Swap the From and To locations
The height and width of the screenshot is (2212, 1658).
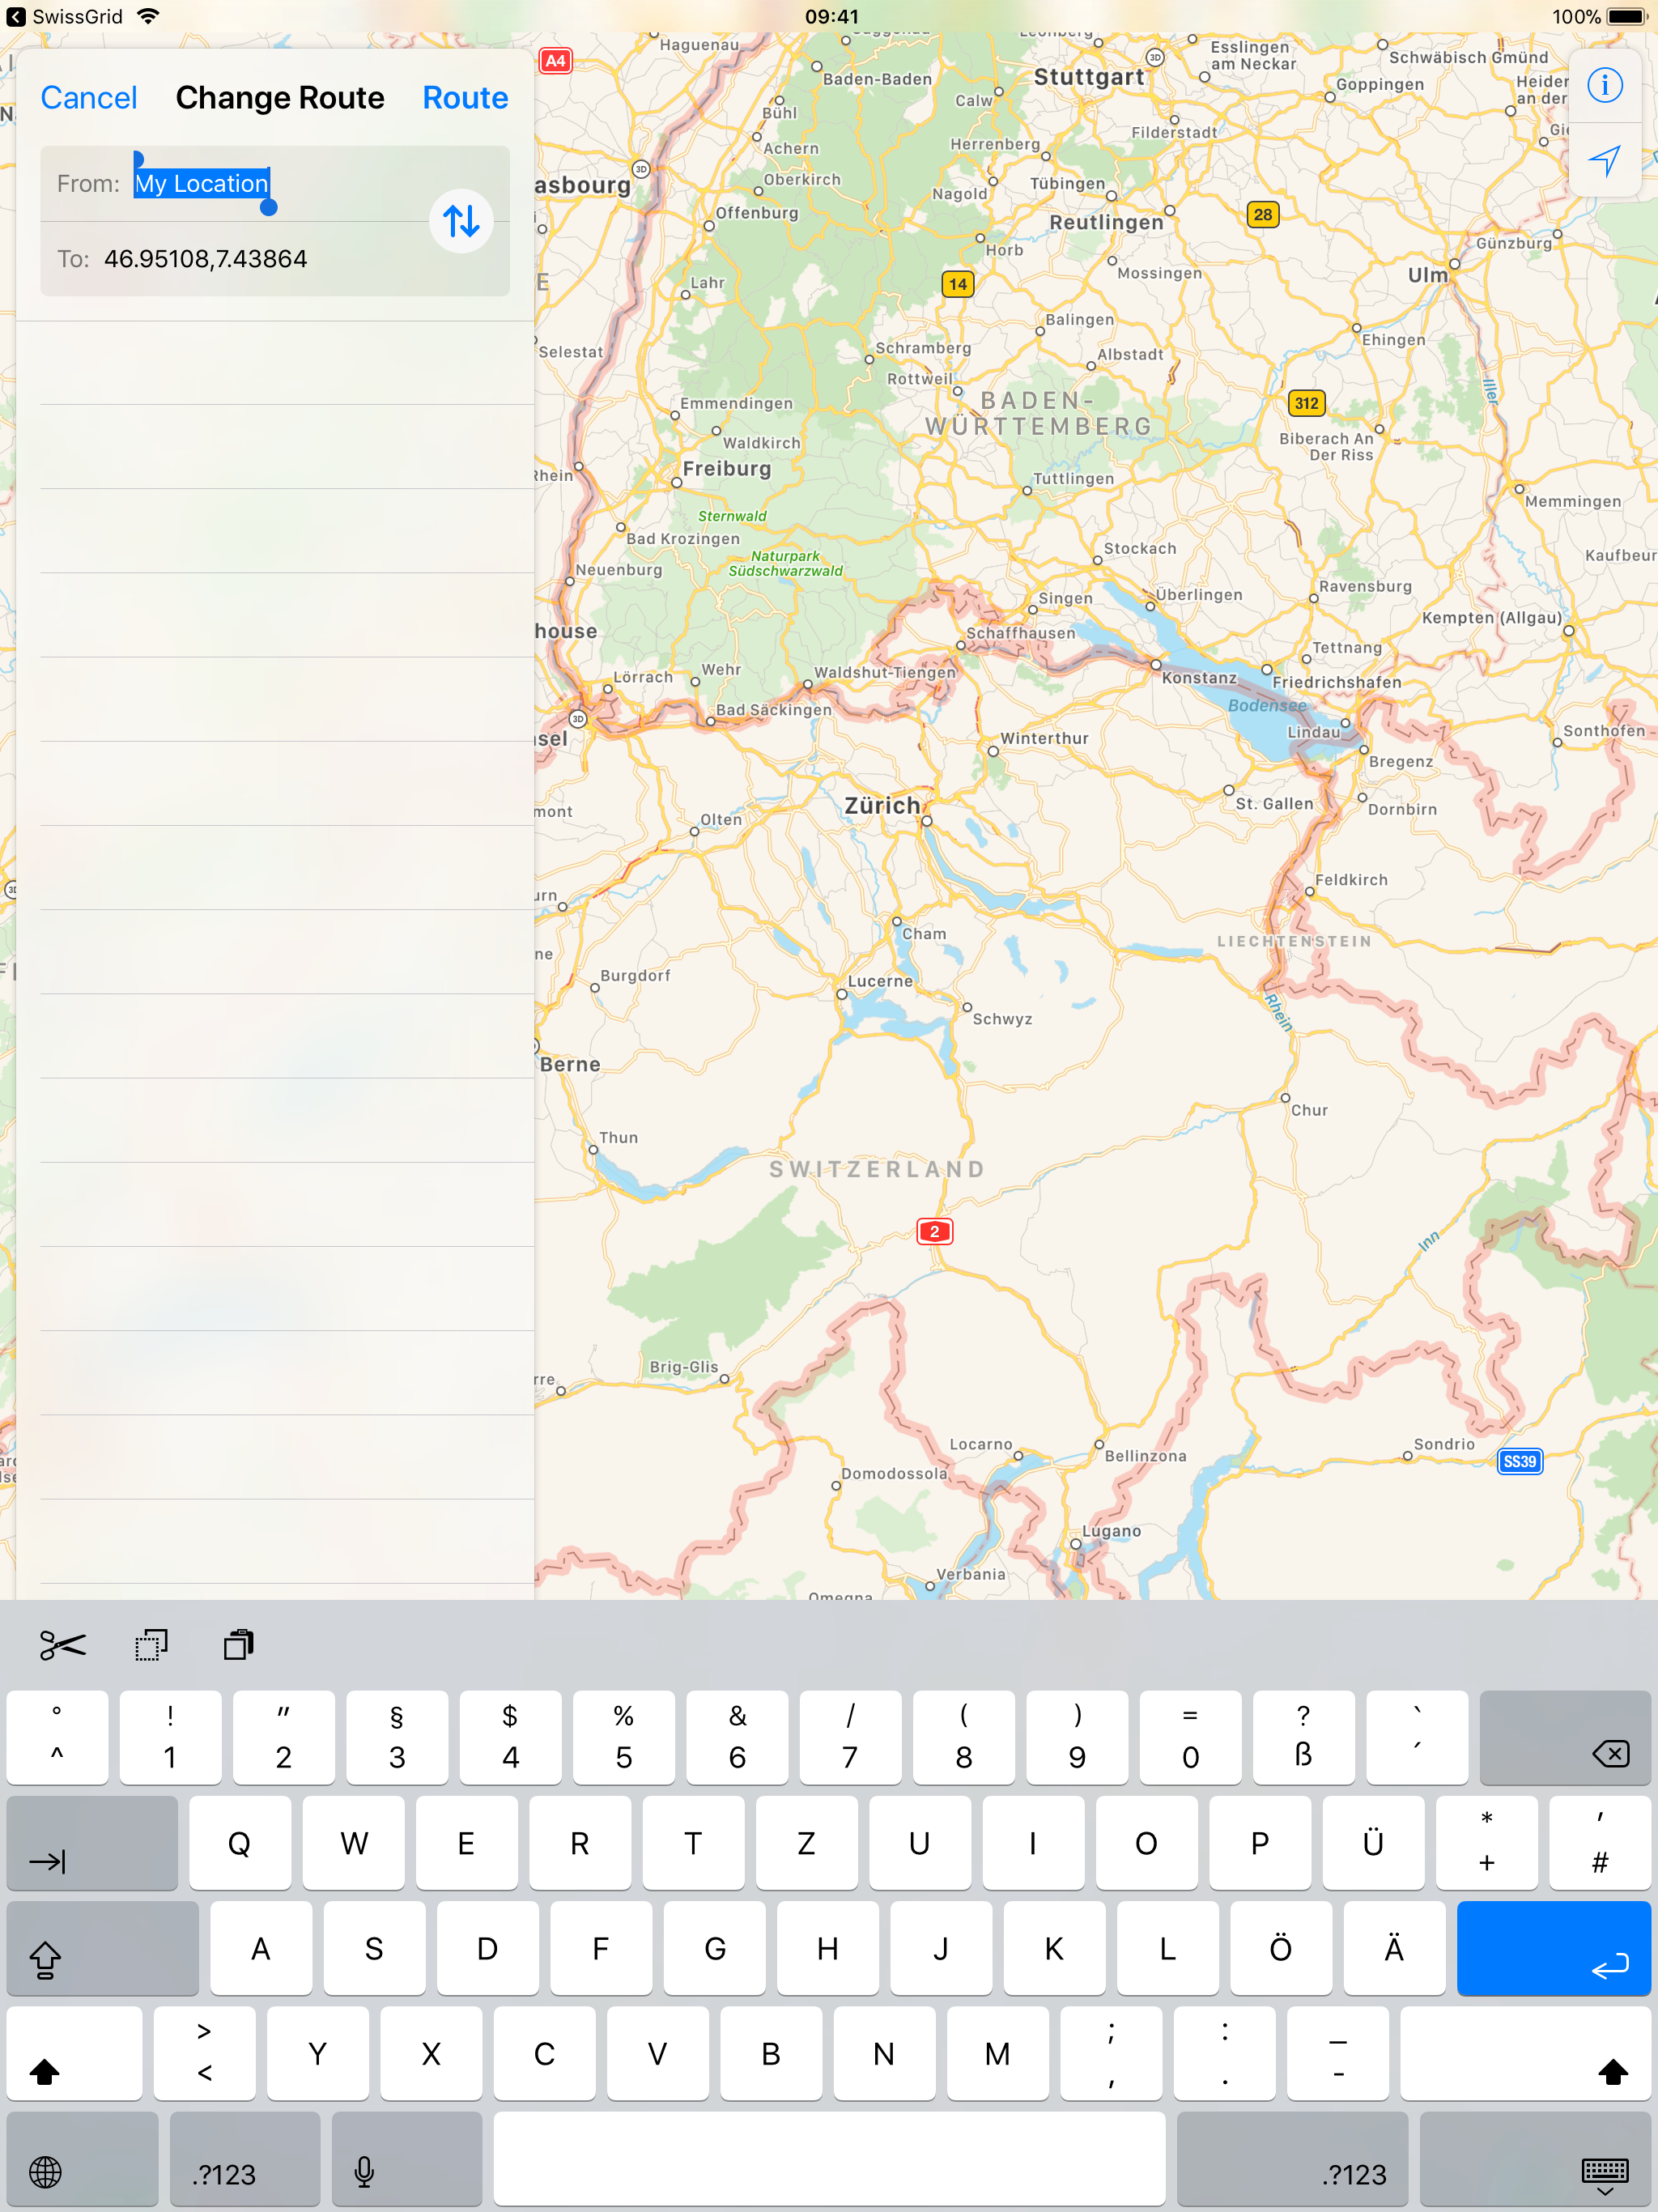461,220
